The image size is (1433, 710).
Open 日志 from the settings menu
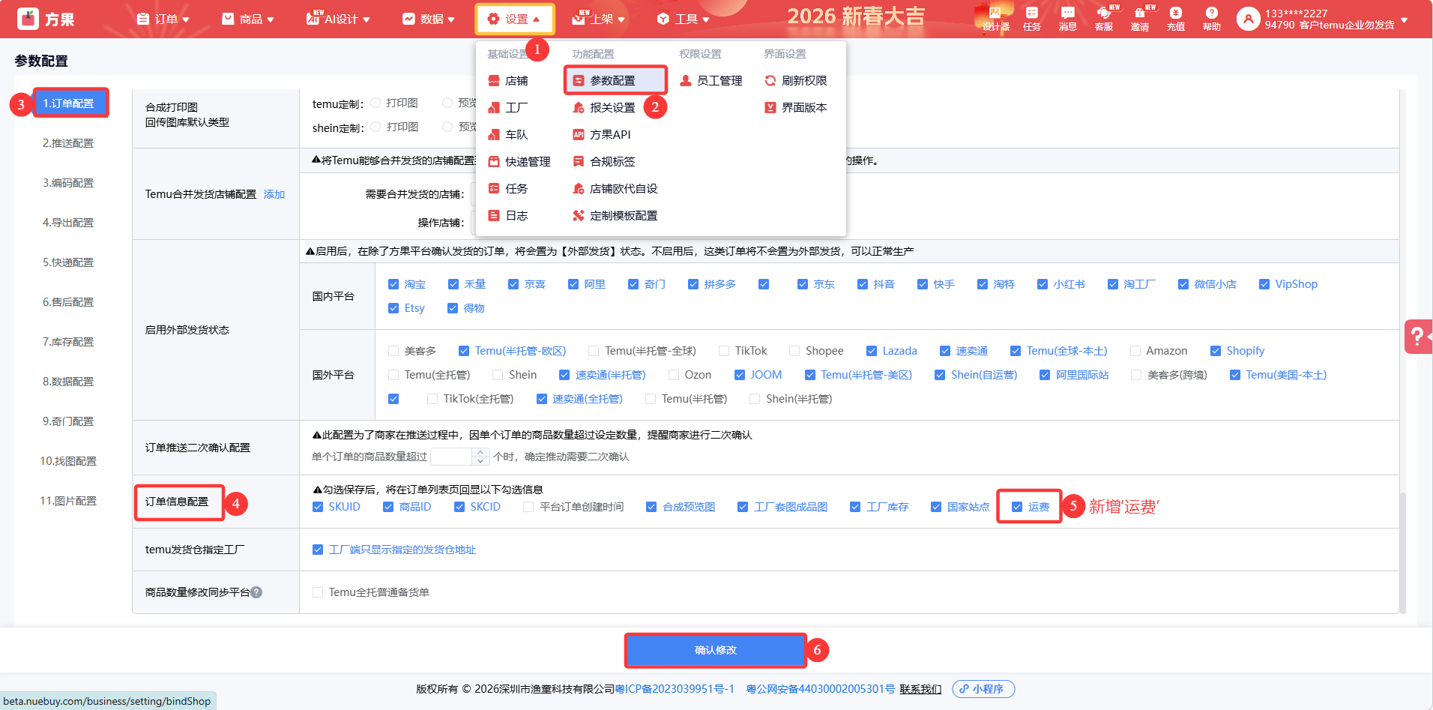tap(508, 216)
